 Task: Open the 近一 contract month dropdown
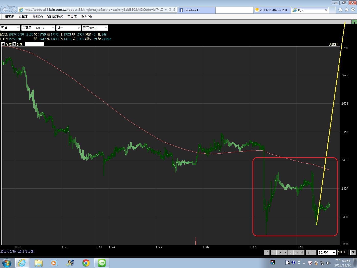point(69,28)
